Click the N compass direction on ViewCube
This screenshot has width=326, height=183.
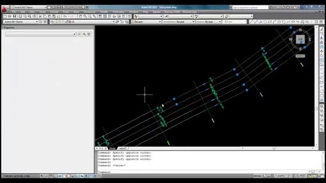pos(300,30)
